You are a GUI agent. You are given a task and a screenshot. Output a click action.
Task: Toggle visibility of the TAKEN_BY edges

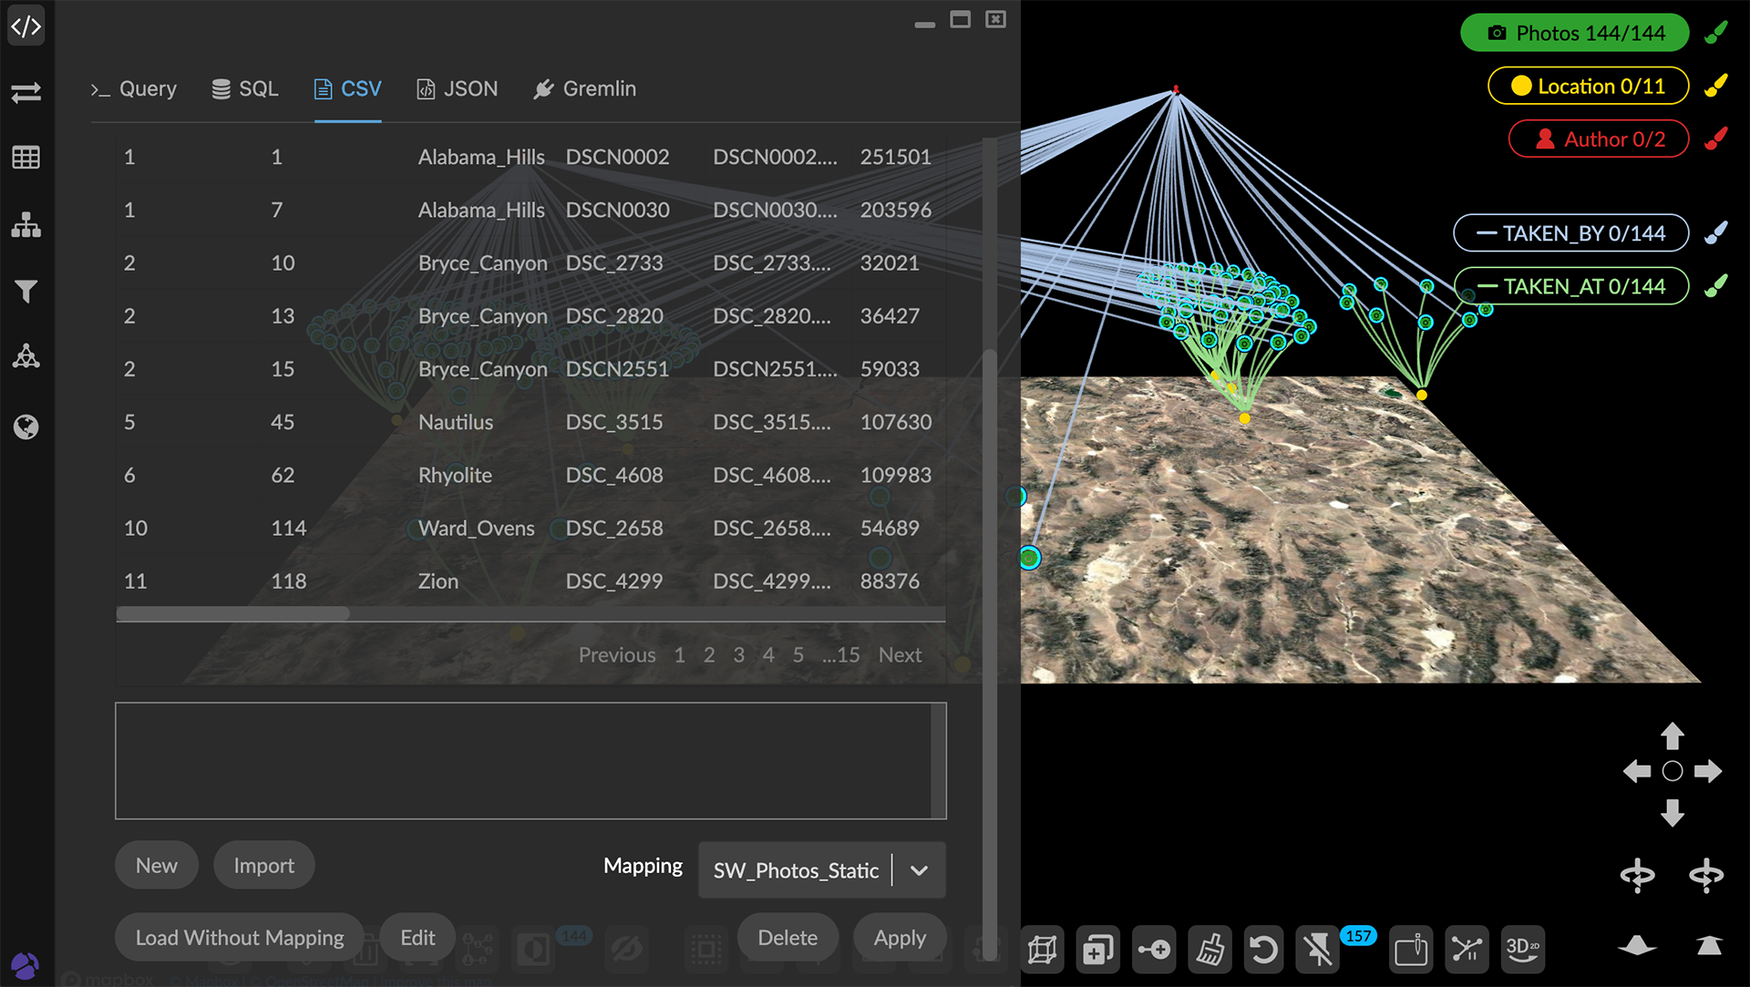click(1570, 232)
